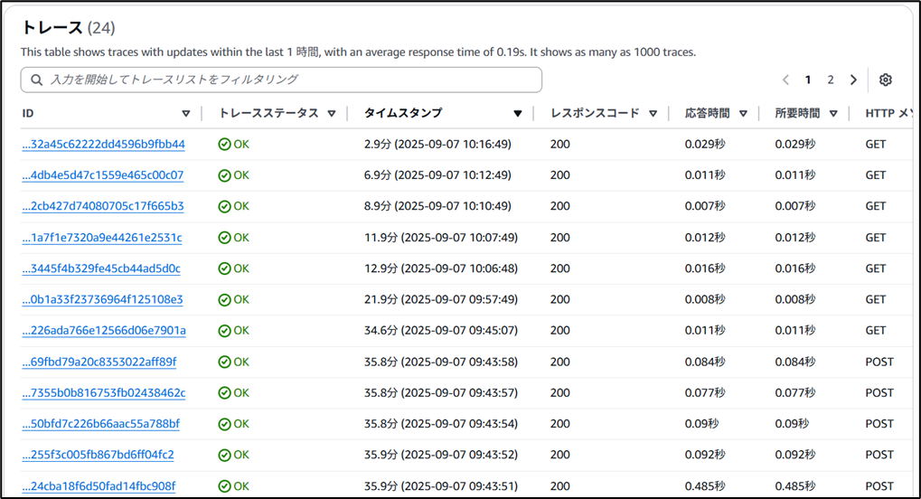
Task: Sort by 所要時間 column arrow
Action: [832, 114]
